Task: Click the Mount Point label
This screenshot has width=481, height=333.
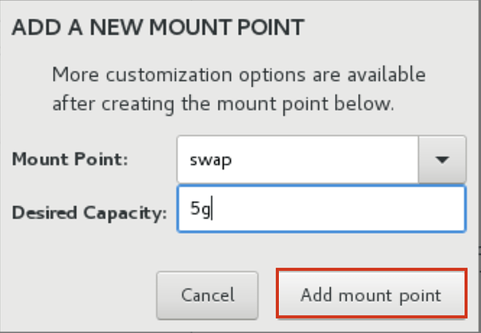Action: pyautogui.click(x=70, y=160)
